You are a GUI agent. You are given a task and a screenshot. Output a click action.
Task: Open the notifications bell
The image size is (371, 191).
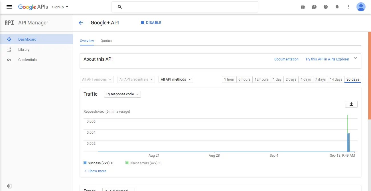point(337,7)
